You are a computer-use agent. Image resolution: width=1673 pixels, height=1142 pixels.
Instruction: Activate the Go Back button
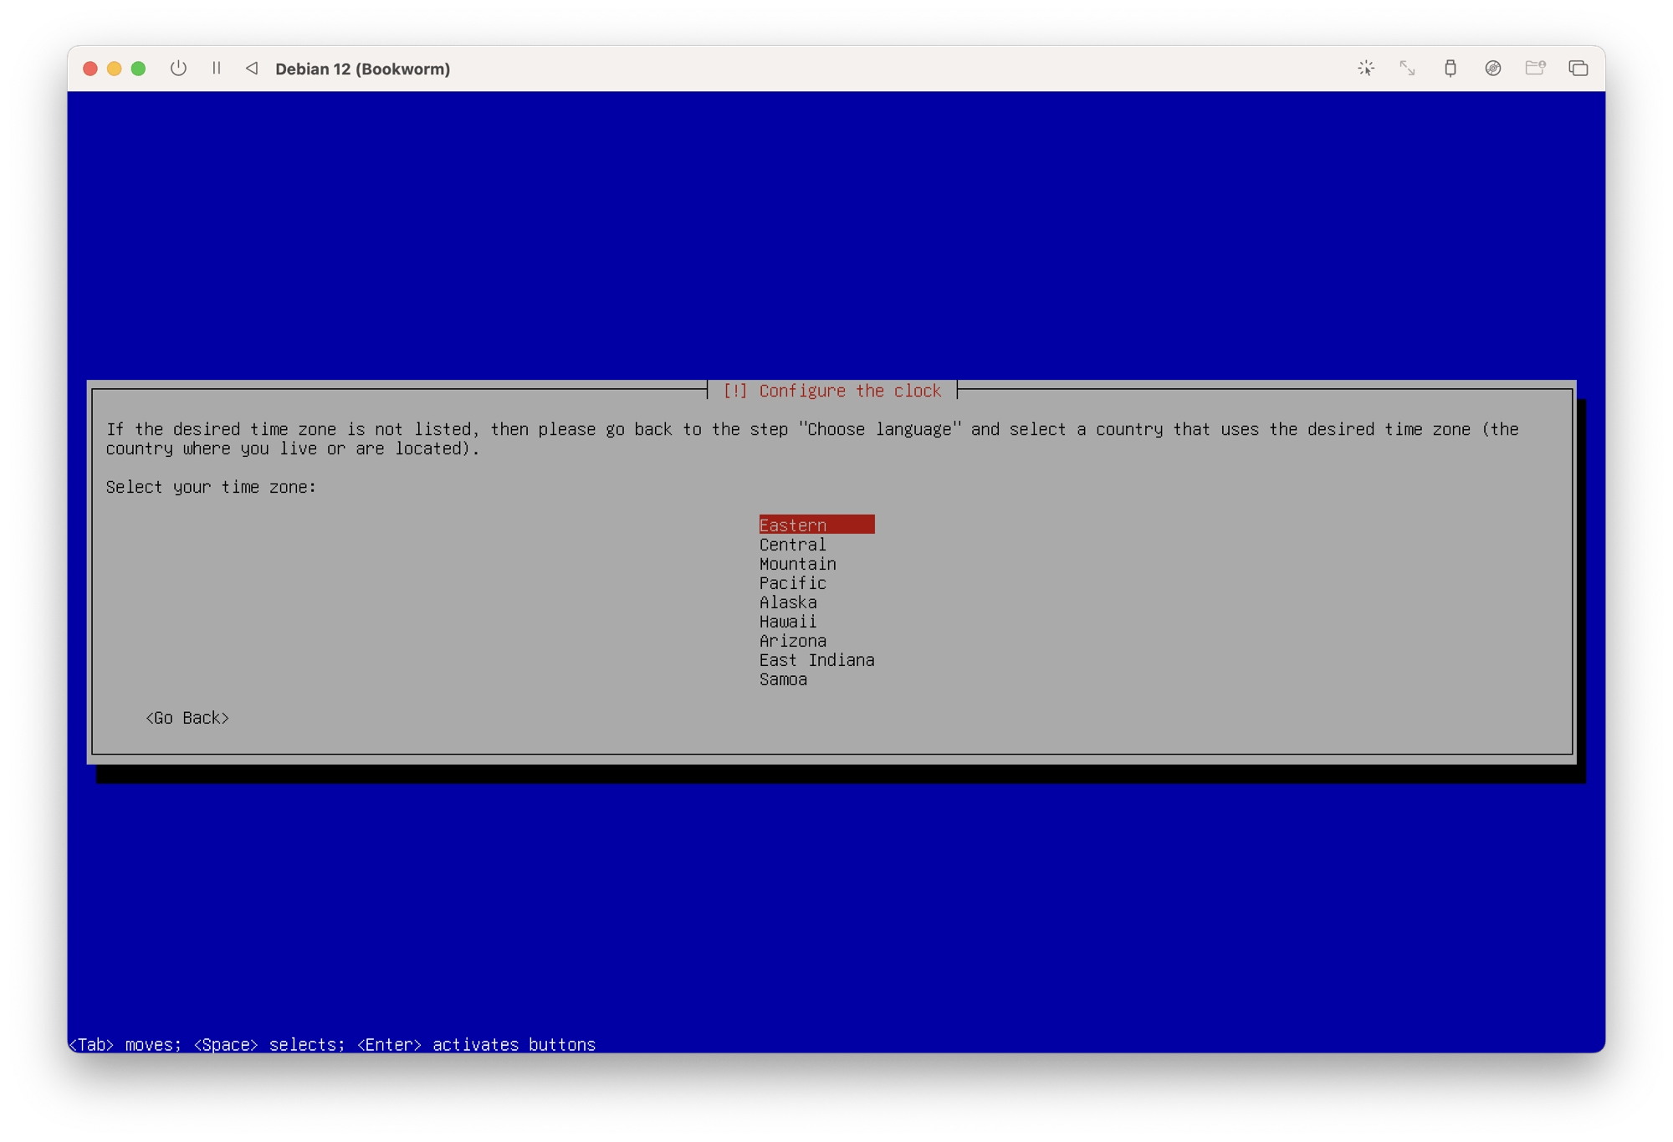189,717
